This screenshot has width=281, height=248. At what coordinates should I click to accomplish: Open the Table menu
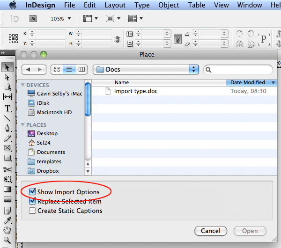(196, 5)
